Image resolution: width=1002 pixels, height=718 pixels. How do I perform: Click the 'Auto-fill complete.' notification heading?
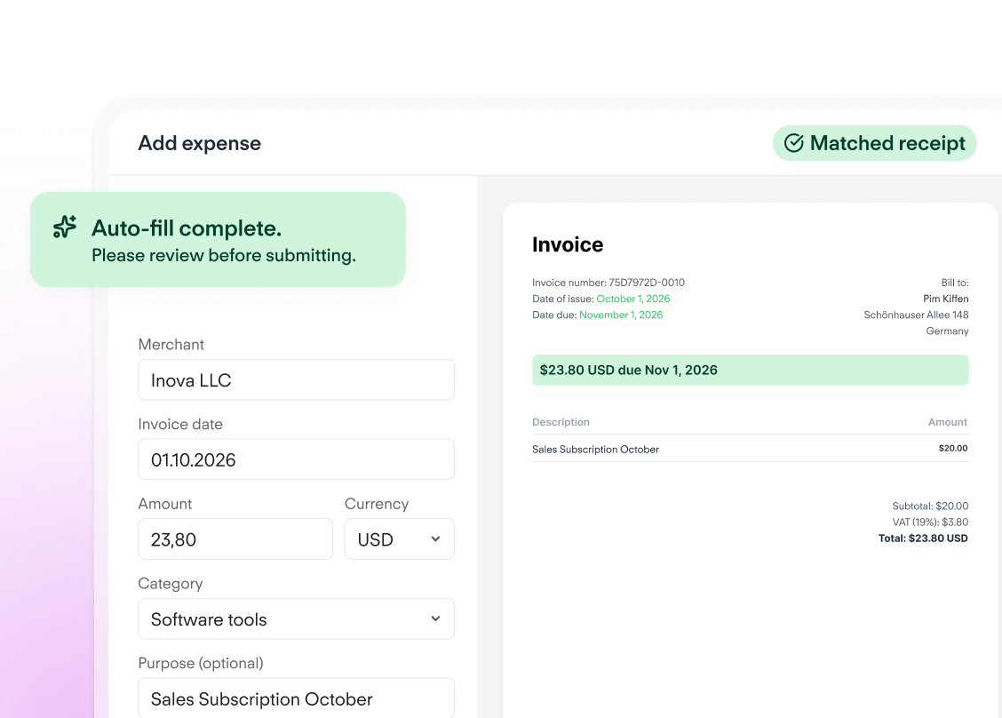click(187, 228)
